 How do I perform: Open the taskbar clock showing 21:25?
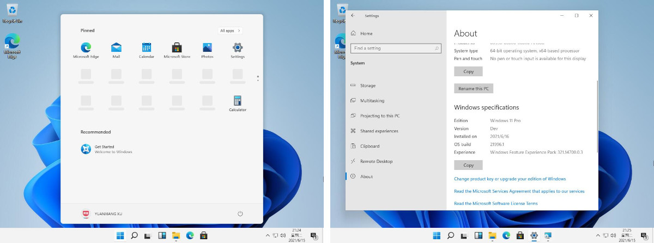(627, 235)
